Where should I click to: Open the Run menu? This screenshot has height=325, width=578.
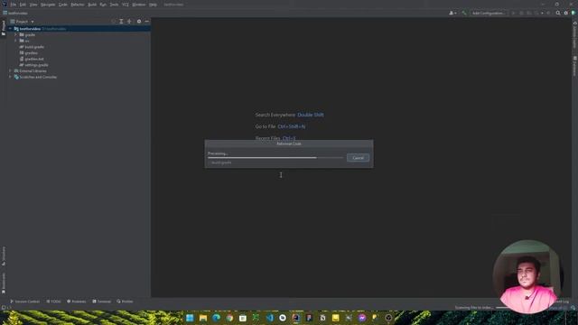tap(103, 5)
